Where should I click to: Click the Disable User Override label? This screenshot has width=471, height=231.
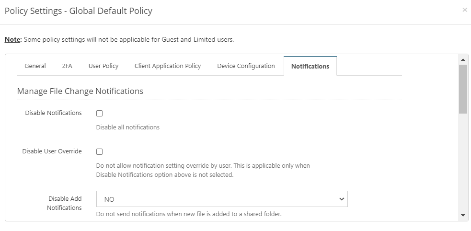coord(52,151)
